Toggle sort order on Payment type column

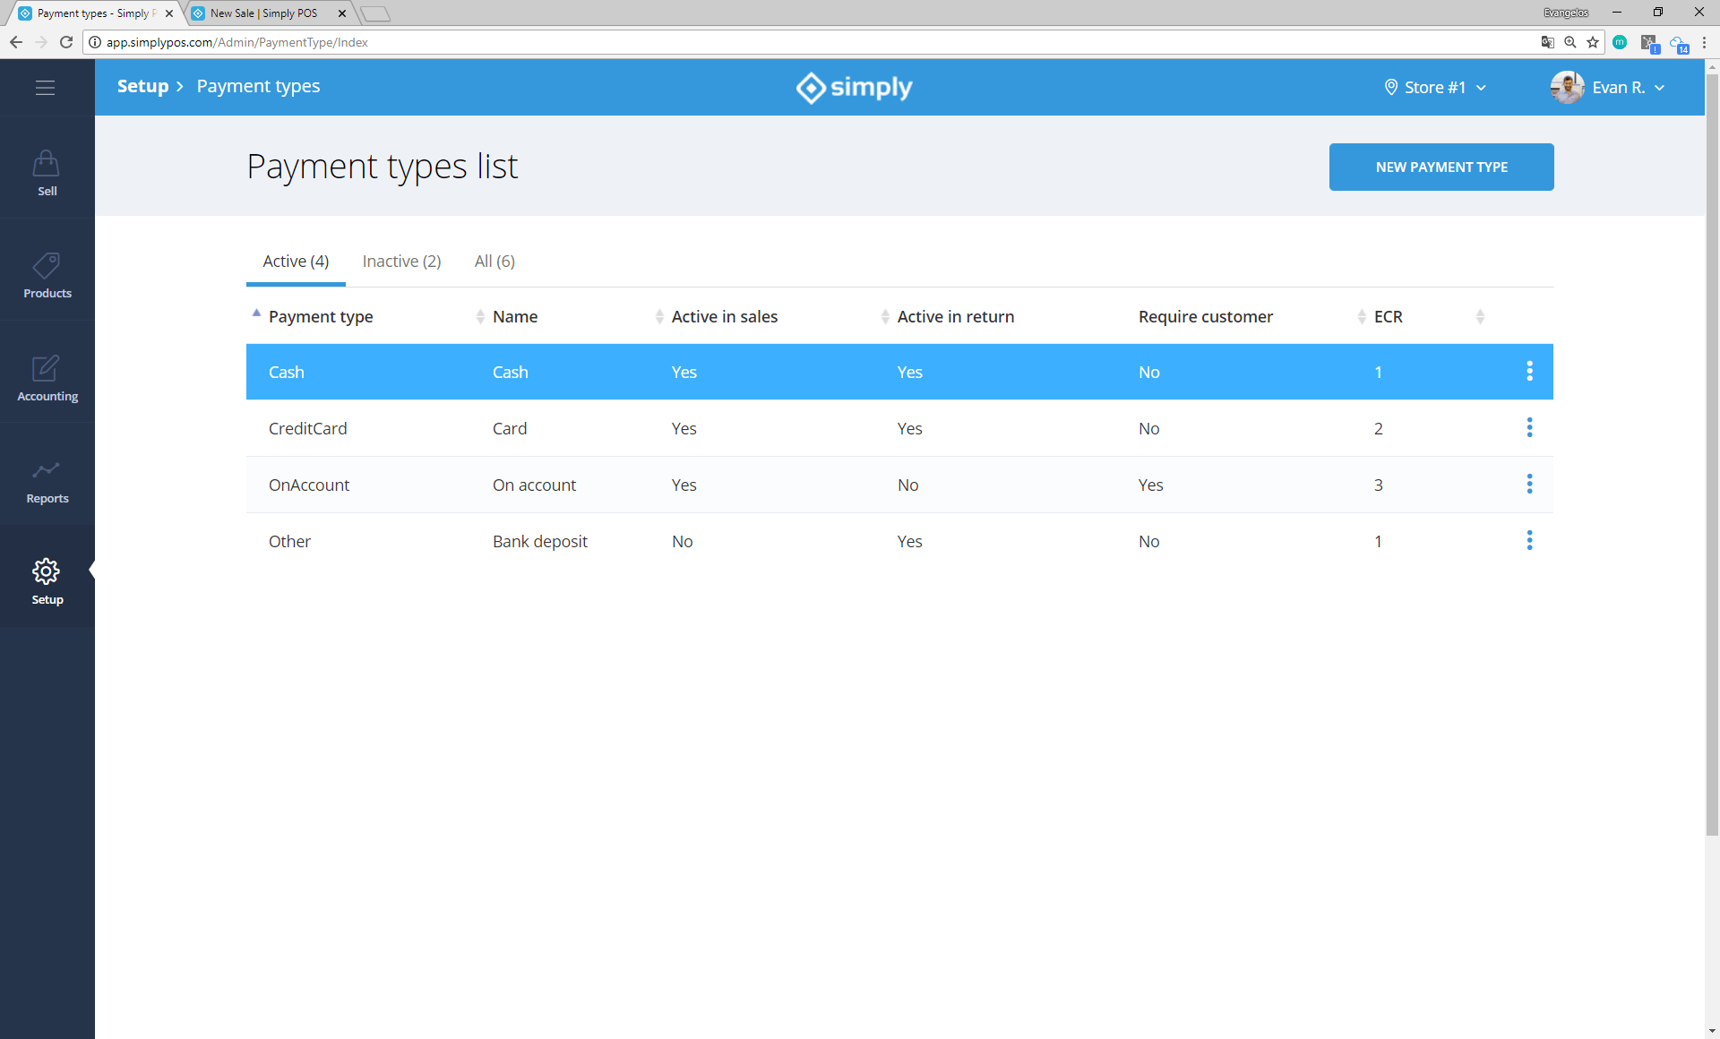click(x=322, y=316)
